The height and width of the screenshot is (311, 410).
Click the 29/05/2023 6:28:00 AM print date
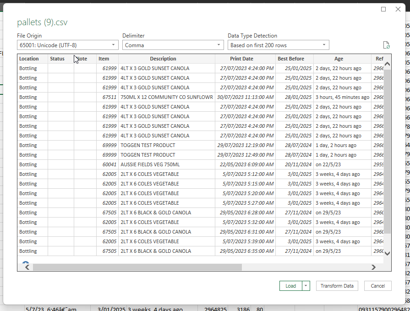pos(245,213)
